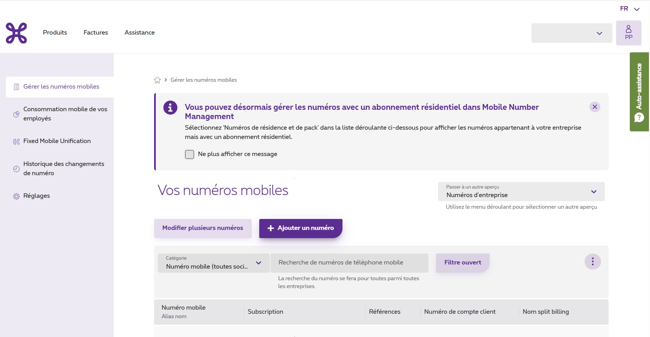Screen dimensions: 650x337
Task: Check 'Ne plus afficher ce message'
Action: pyautogui.click(x=189, y=154)
